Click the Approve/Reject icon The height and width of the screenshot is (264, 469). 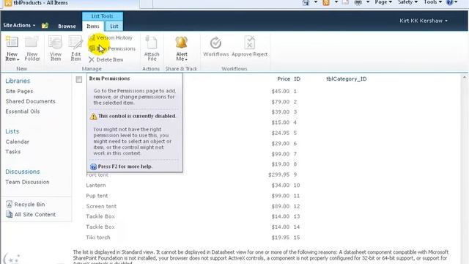coord(249,43)
